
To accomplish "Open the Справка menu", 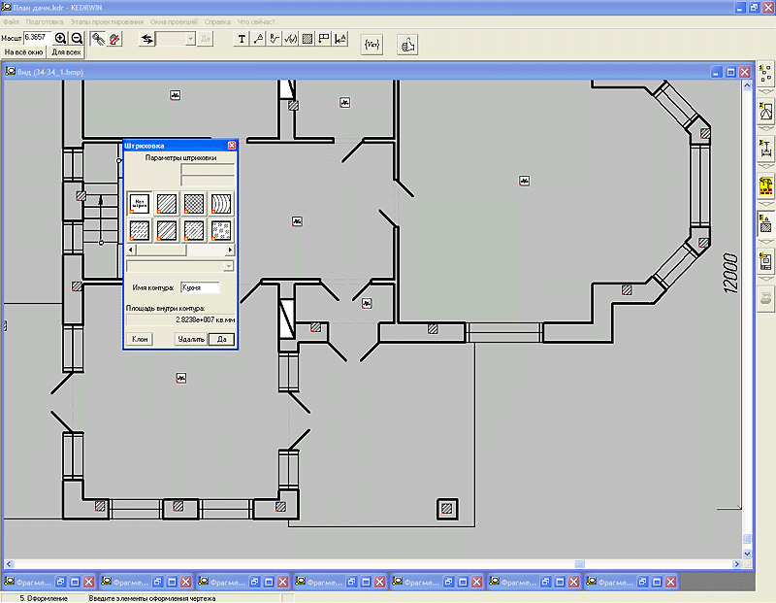I will click(217, 21).
